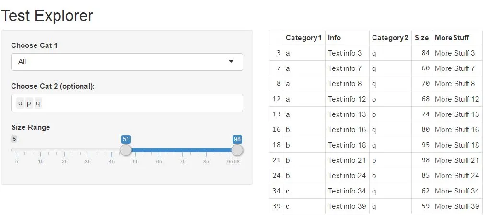Click the 'More Stuff 21' cell

click(x=456, y=160)
